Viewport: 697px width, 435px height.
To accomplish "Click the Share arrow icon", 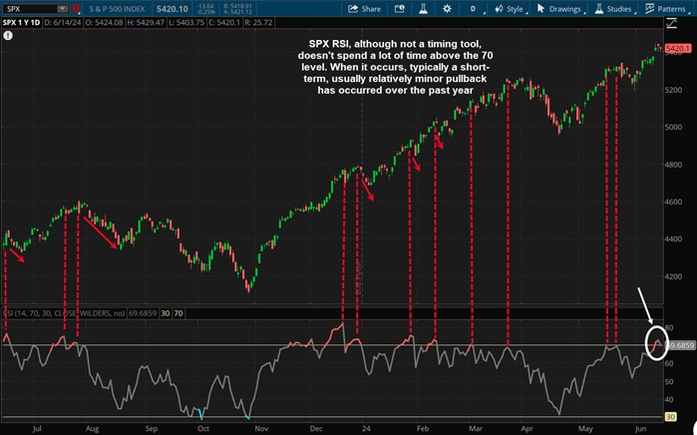I will click(352, 8).
